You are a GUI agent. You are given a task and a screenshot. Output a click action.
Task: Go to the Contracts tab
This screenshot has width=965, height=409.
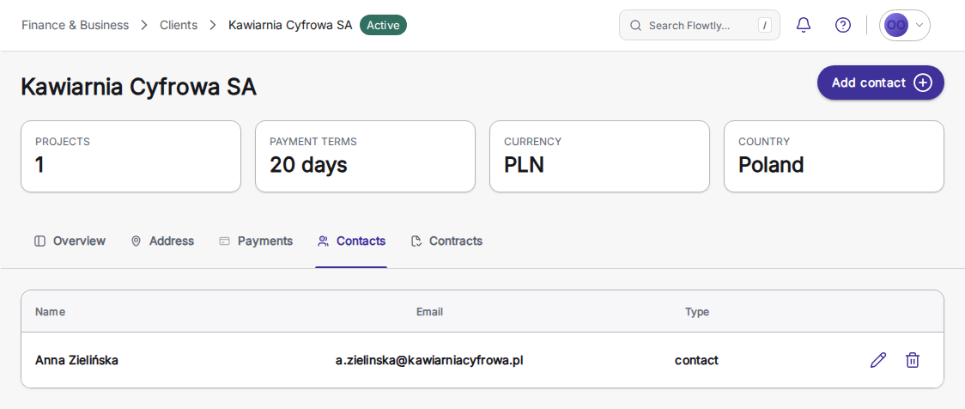coord(446,241)
